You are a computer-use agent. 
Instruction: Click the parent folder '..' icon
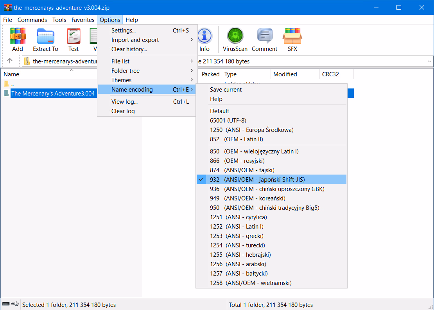6,84
